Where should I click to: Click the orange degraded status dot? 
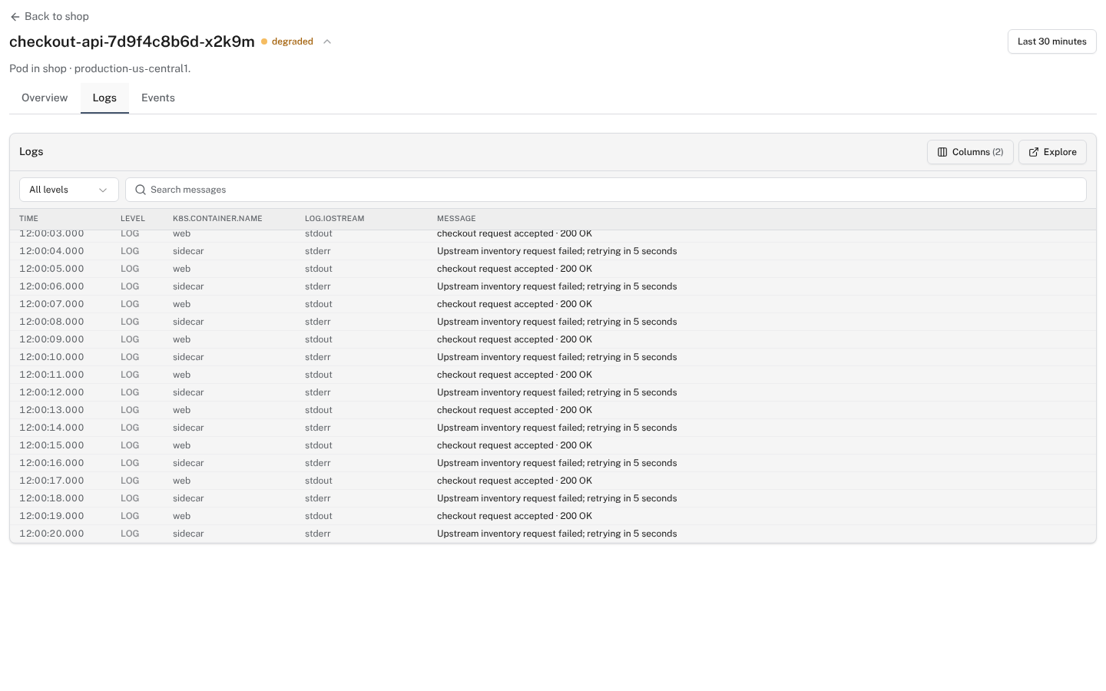point(264,41)
